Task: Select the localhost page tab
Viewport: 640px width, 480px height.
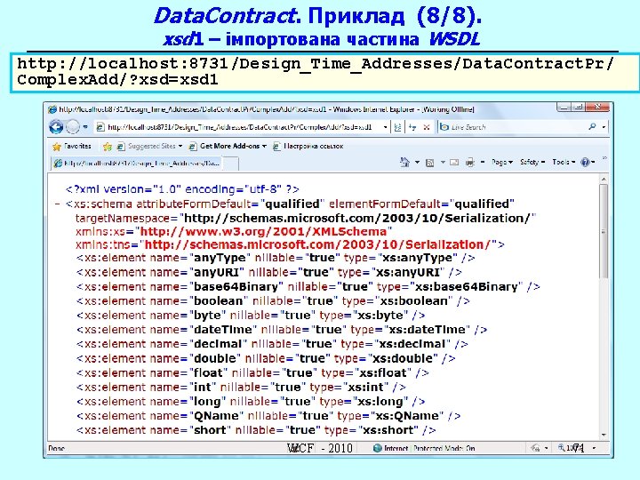Action: 137,164
